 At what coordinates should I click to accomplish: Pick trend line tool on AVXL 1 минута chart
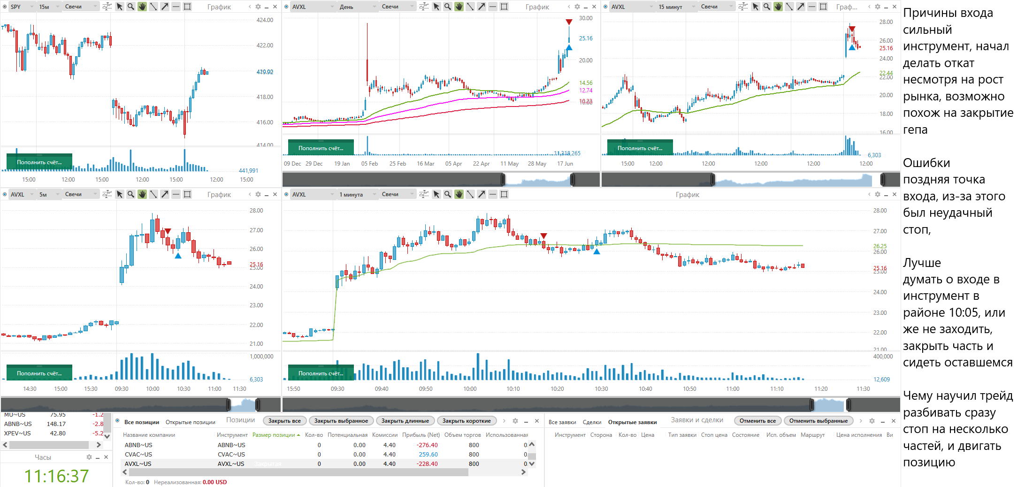[x=470, y=194]
